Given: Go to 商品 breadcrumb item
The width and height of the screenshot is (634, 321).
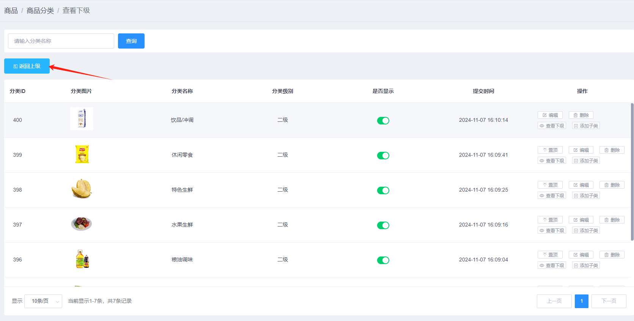Looking at the screenshot, I should [11, 11].
